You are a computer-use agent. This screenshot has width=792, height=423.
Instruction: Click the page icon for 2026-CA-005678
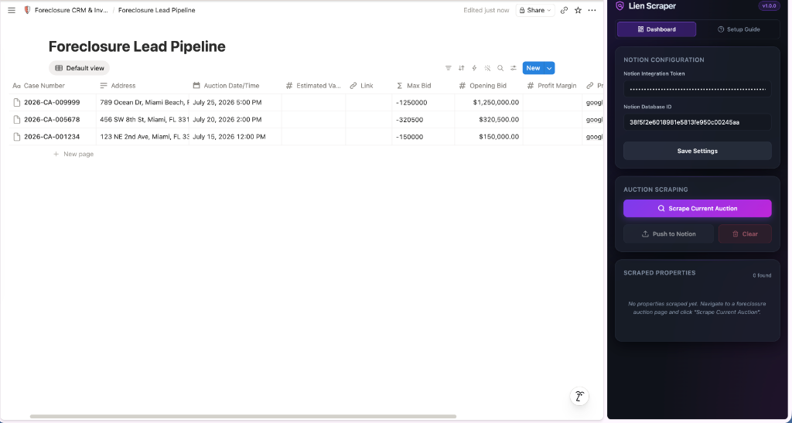[x=17, y=120]
